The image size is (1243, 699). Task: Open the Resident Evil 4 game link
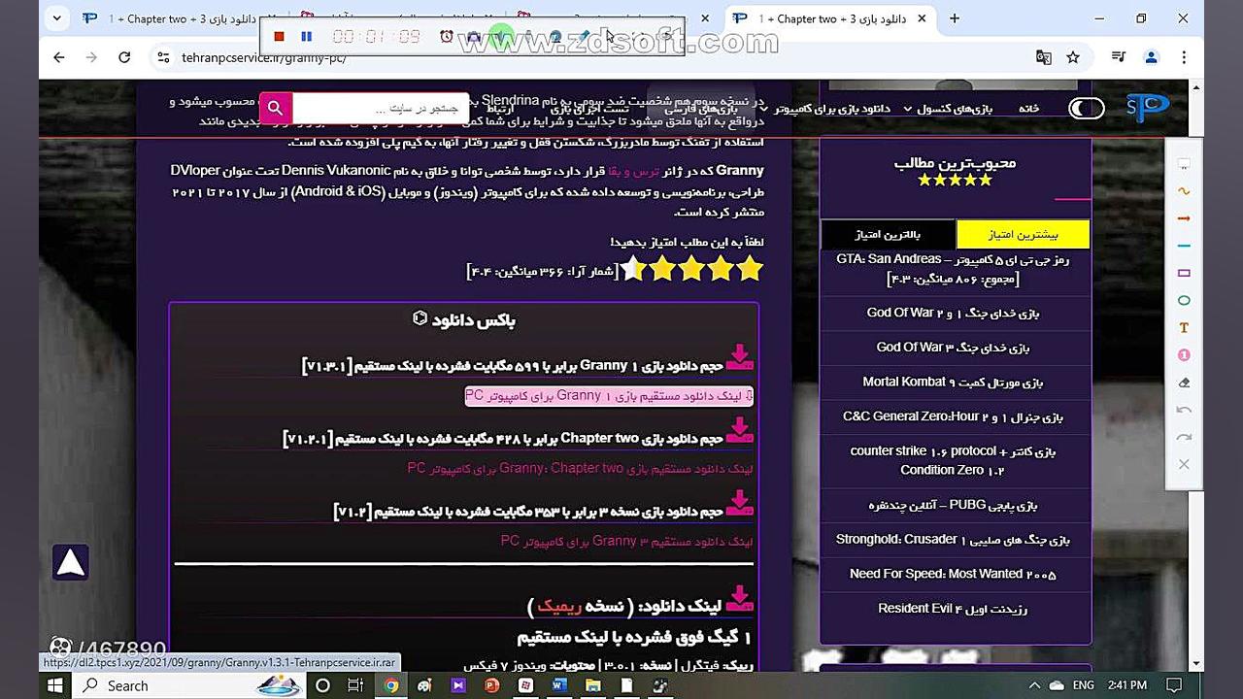click(955, 608)
